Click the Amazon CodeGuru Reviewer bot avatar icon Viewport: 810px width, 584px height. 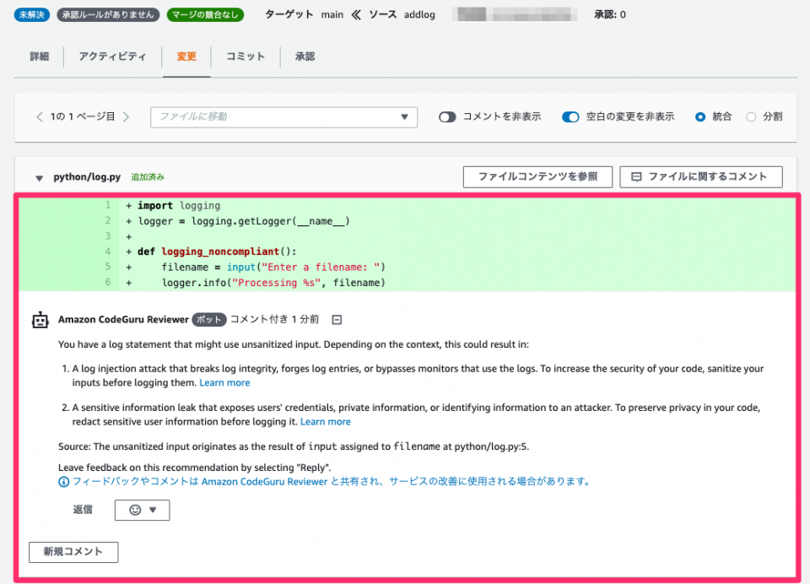coord(40,319)
